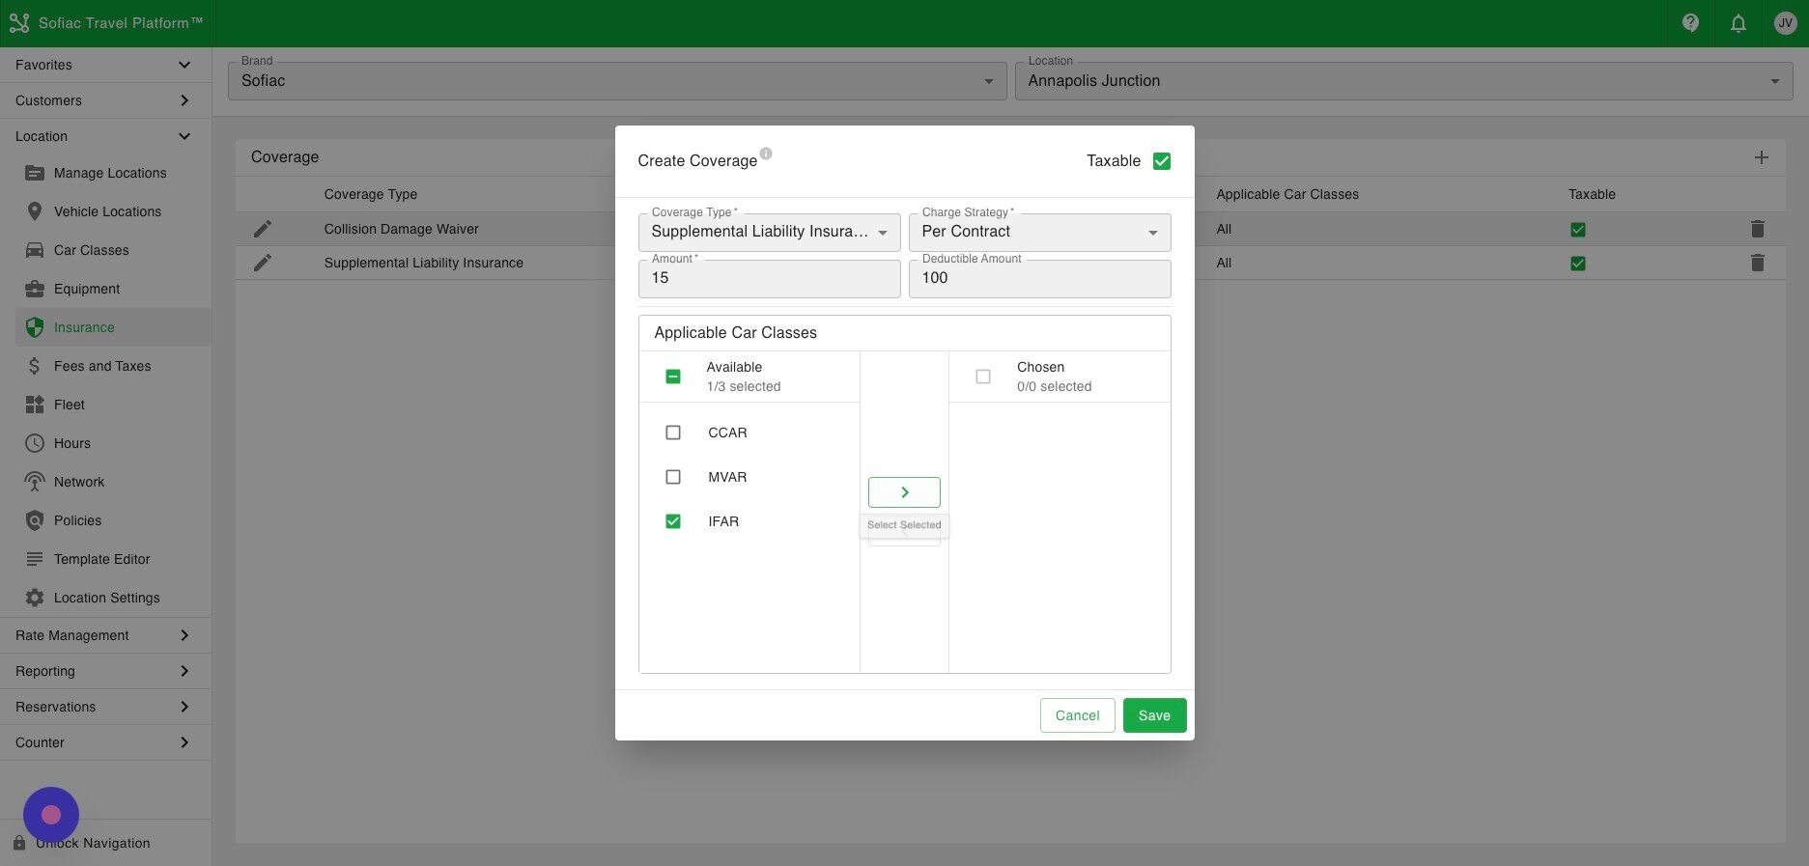Open the JV user avatar menu
1809x866 pixels.
[x=1785, y=23]
